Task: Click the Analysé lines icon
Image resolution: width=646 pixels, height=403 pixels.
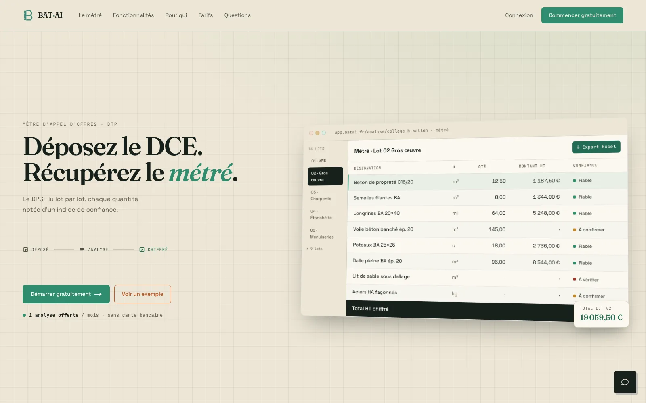Action: point(82,250)
